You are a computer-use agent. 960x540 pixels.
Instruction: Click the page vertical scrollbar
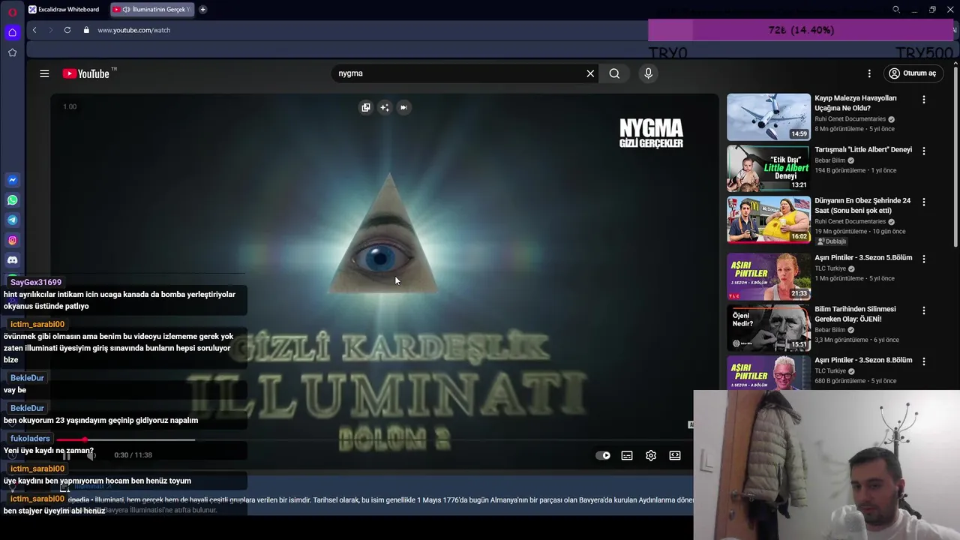955,157
